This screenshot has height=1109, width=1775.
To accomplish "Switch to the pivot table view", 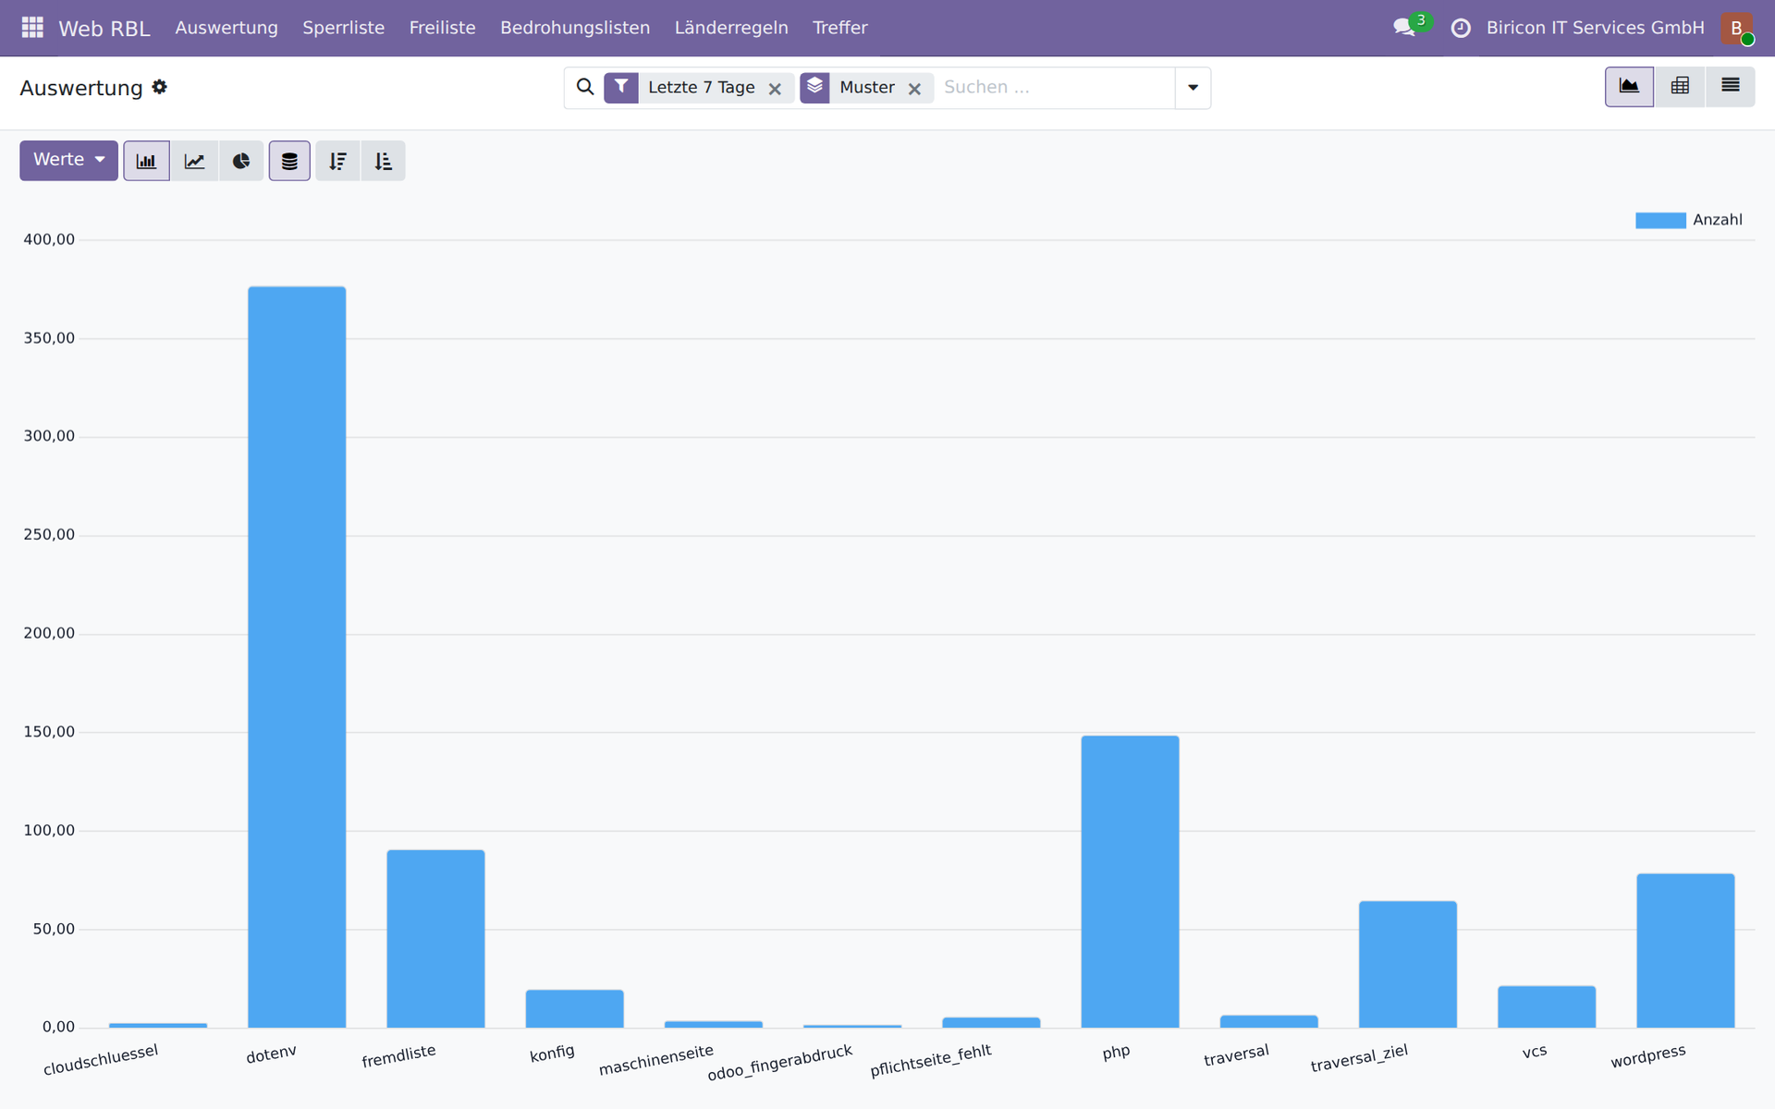I will (x=1680, y=87).
